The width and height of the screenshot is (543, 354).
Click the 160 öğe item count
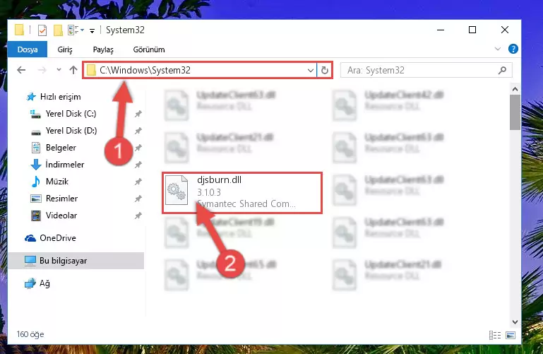(x=30, y=334)
